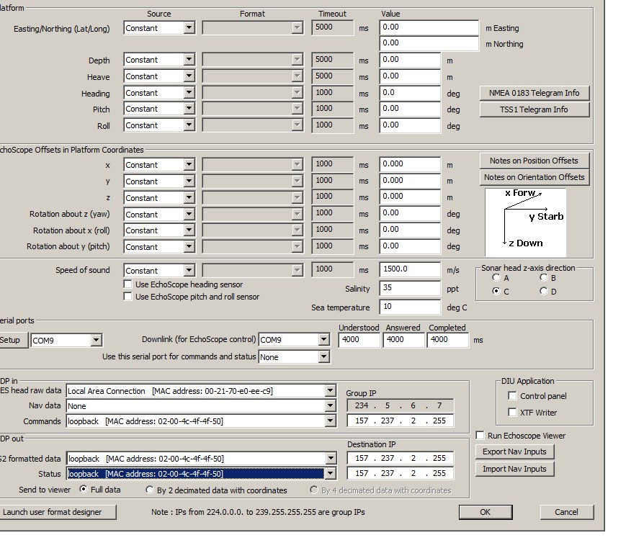Open the Speed of sound source dropdown
626x548 pixels.
pos(189,271)
